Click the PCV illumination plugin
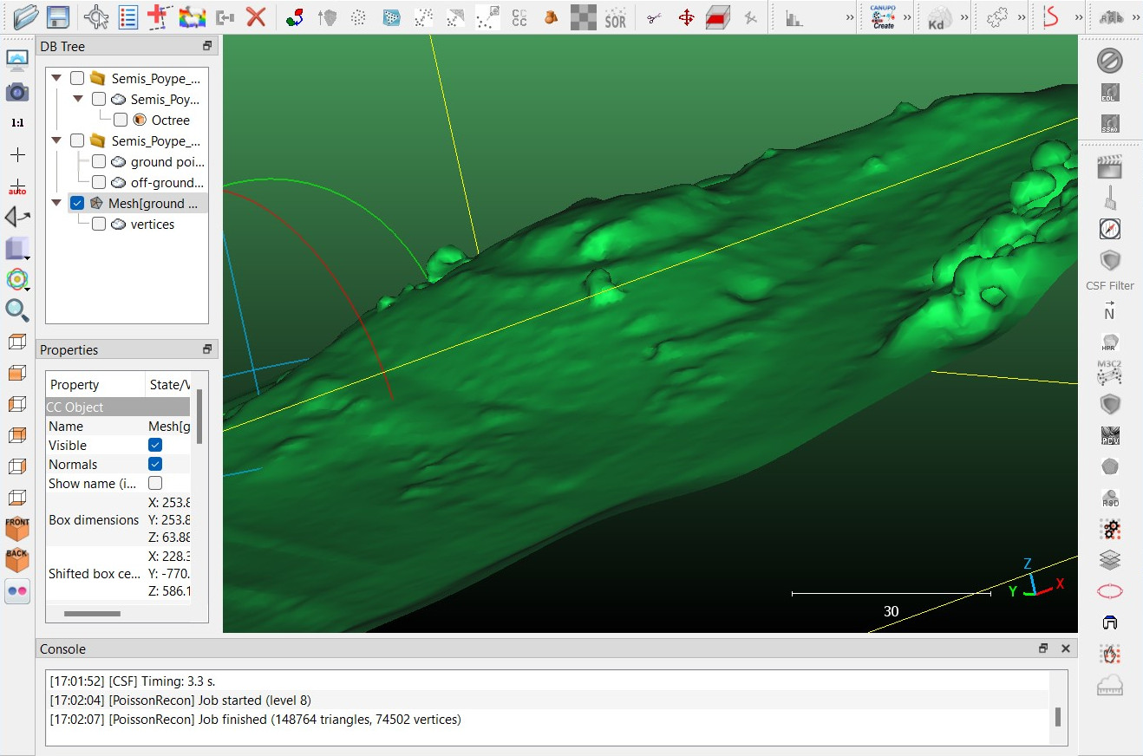 coord(1110,435)
